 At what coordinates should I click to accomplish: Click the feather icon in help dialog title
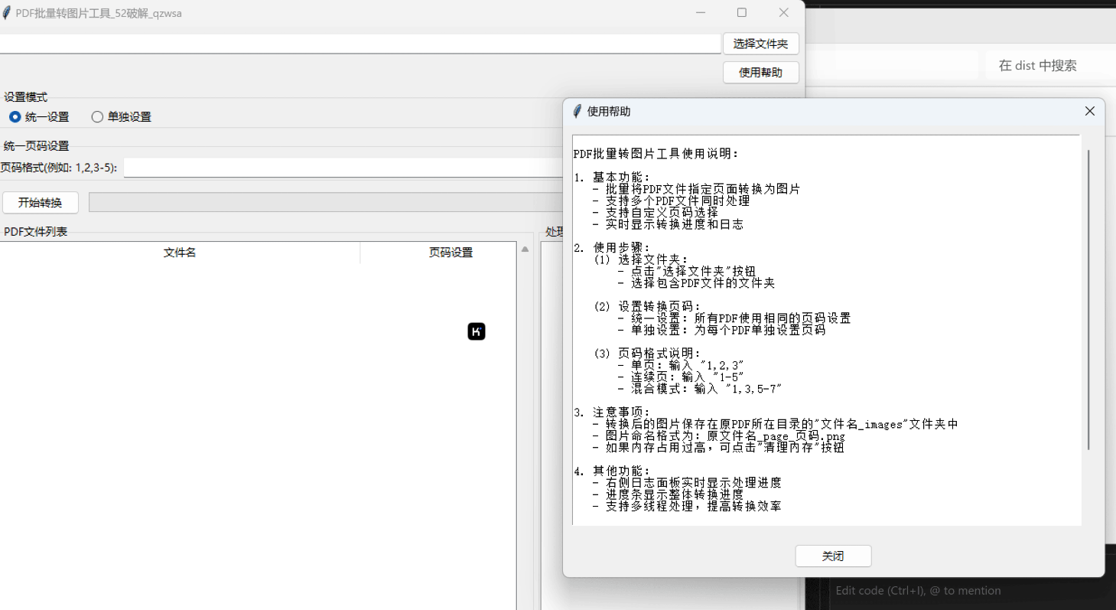[x=578, y=111]
